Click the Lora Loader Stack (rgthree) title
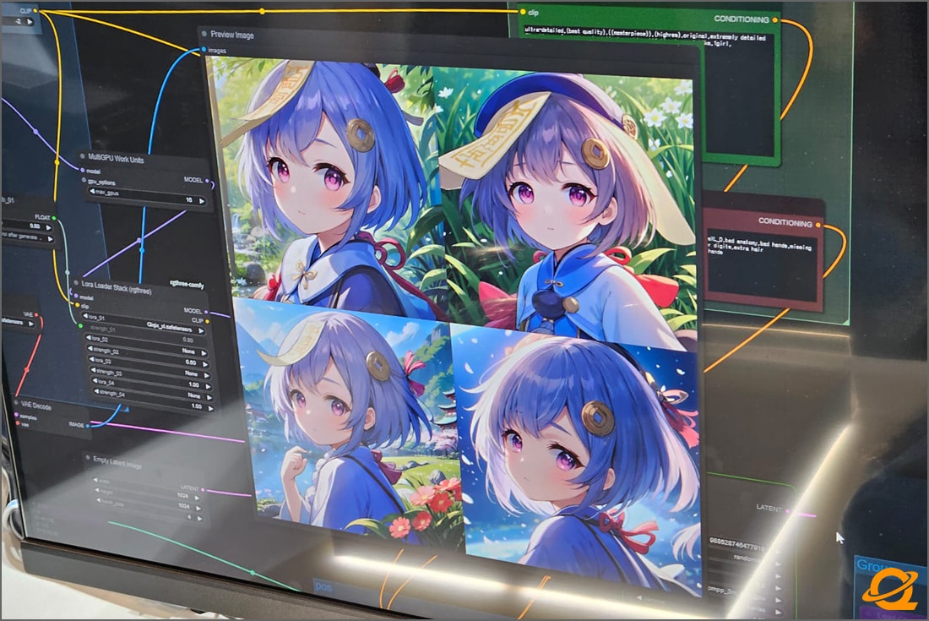The height and width of the screenshot is (621, 929). 117,288
